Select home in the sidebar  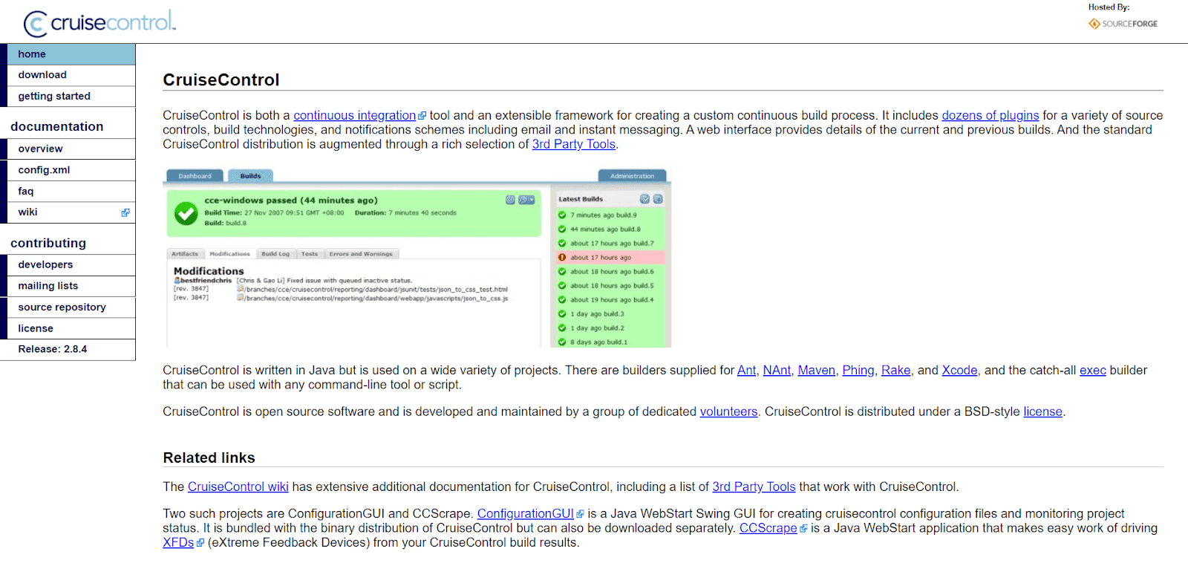[32, 54]
